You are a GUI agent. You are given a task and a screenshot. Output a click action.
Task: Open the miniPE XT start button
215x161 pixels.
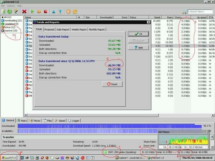tap(9, 158)
